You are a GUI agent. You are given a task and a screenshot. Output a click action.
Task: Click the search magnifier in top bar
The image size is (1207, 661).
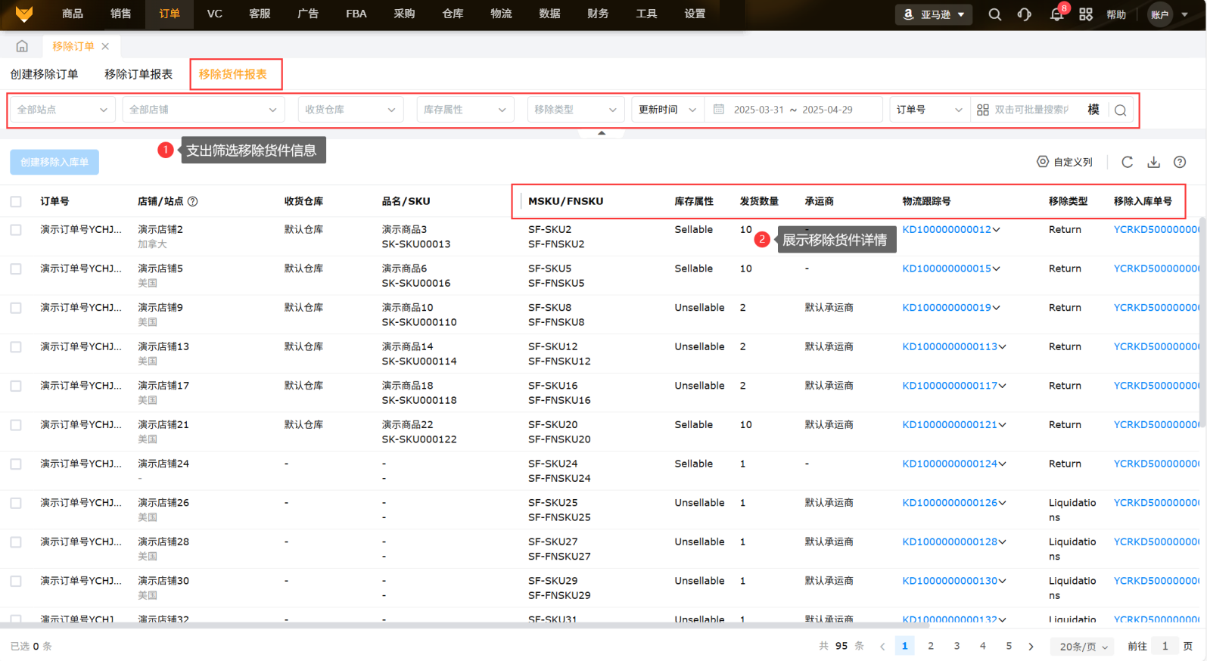coord(994,14)
